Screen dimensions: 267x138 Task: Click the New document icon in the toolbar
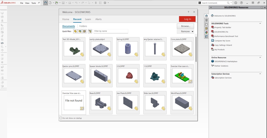(50, 3)
